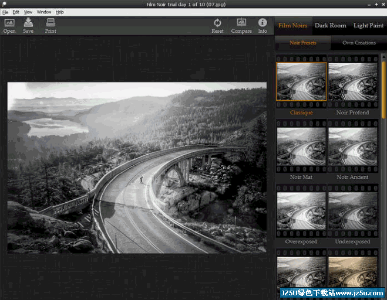Viewport: 387px width, 300px height.
Task: Switch to the Light Paint tab
Action: click(x=368, y=25)
